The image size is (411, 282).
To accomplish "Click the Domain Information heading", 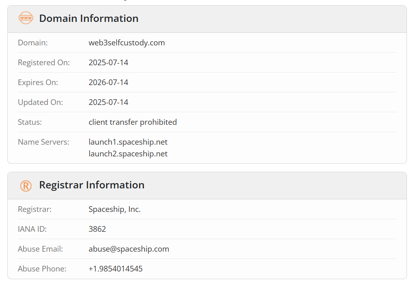I will pos(89,18).
